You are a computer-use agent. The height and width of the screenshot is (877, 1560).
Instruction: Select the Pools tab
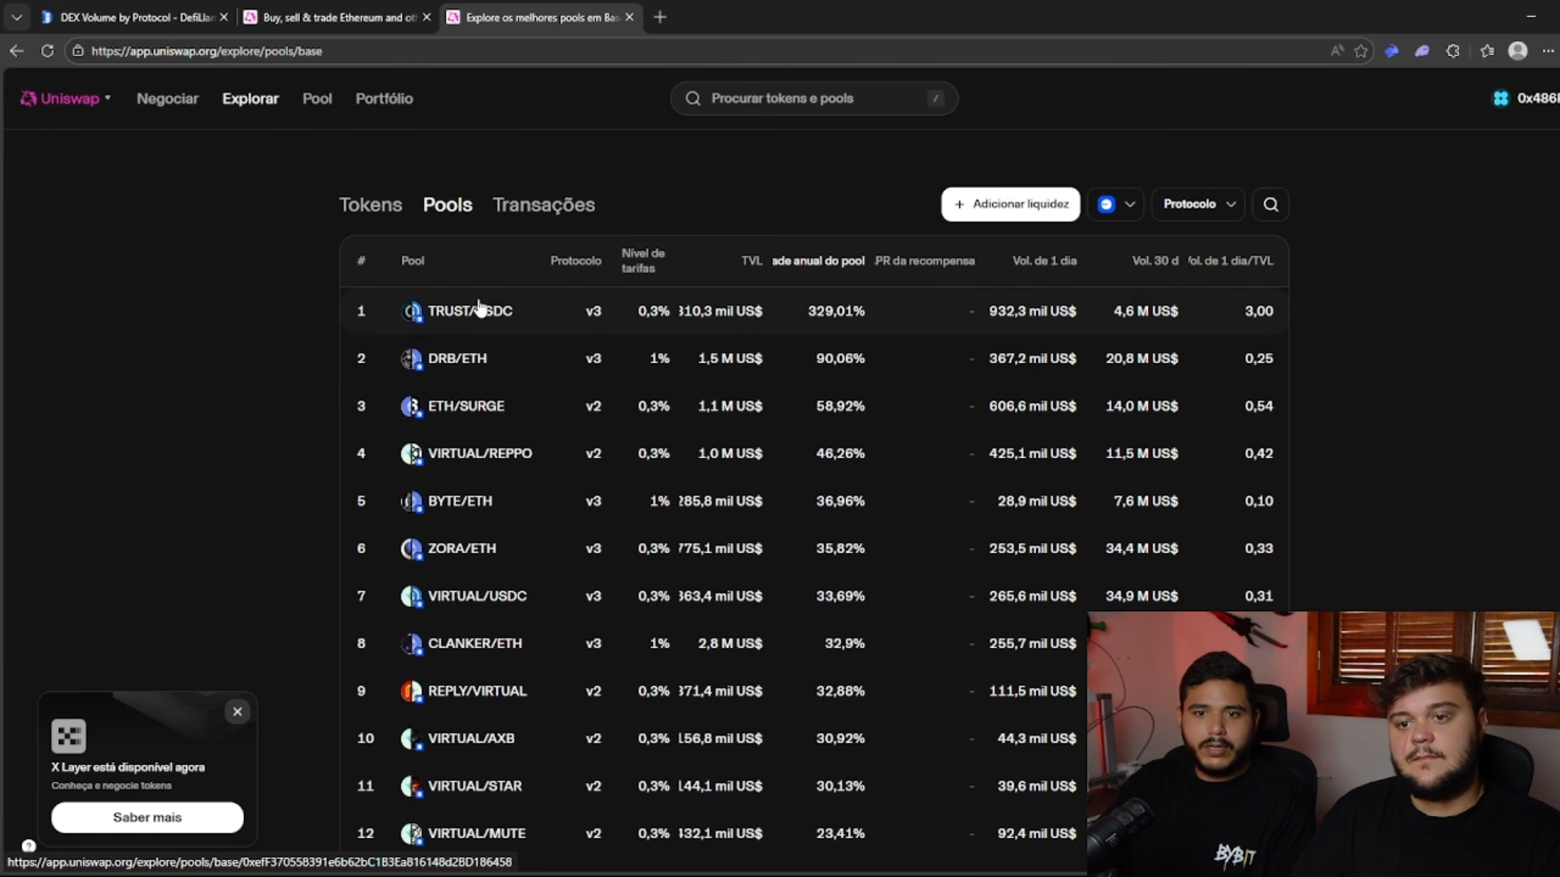tap(447, 205)
